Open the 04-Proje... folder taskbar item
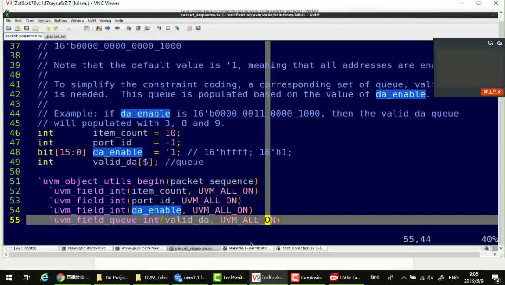This screenshot has height=285, width=505. point(112,277)
